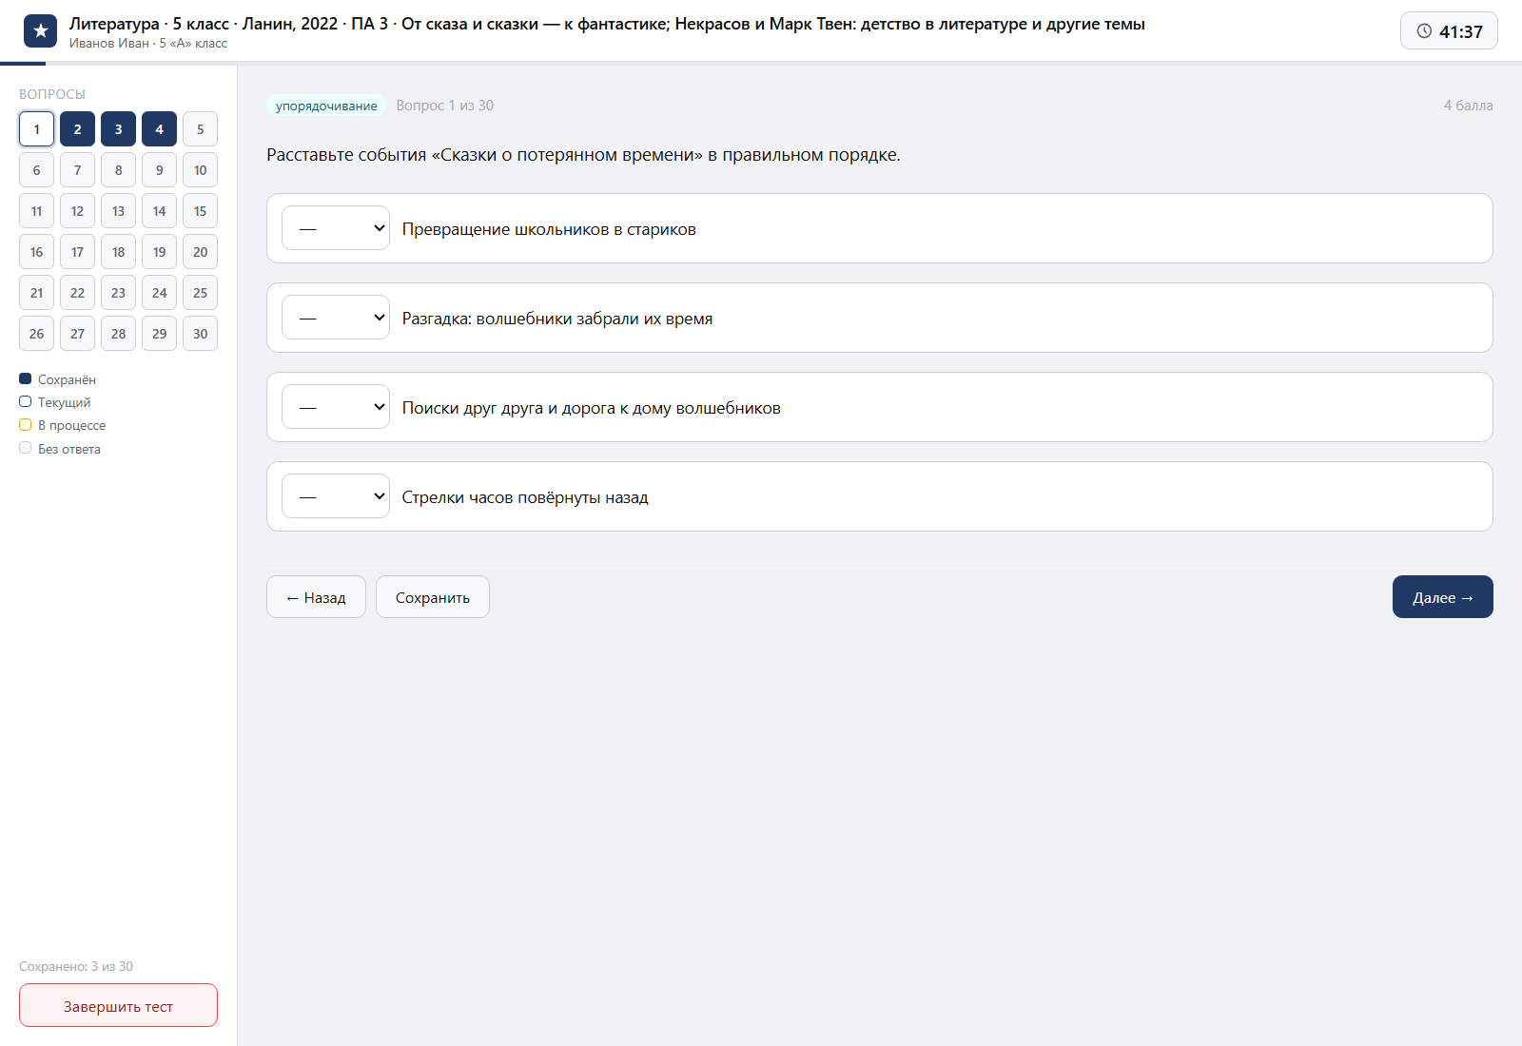
Task: Click the question text about «Сказки о потерянном времени»
Action: pyautogui.click(x=583, y=155)
